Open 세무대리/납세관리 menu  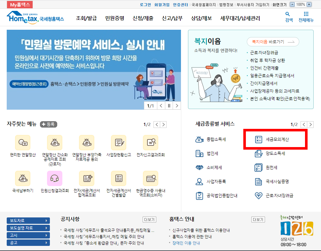point(240,19)
